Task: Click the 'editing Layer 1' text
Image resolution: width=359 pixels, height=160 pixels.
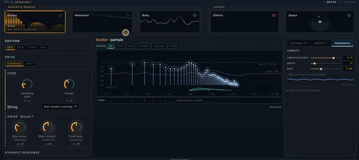Action: coord(23,2)
